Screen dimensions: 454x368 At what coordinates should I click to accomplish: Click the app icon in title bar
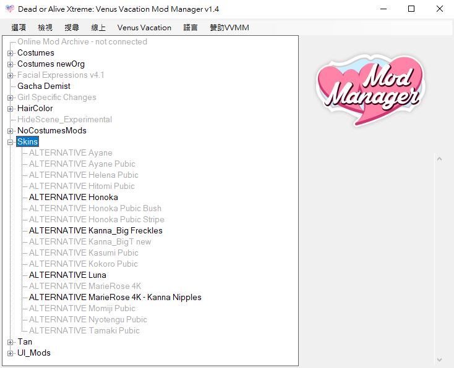click(10, 9)
